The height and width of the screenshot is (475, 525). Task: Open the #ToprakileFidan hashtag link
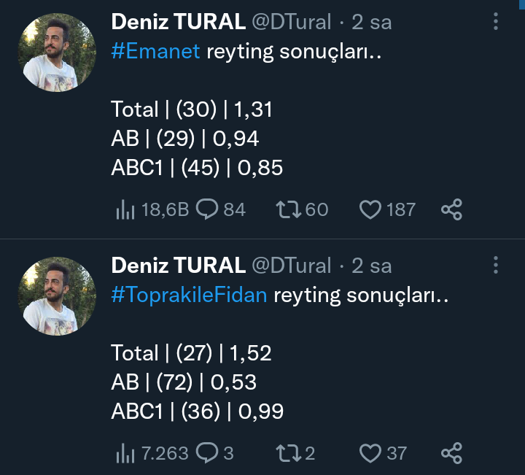point(189,295)
